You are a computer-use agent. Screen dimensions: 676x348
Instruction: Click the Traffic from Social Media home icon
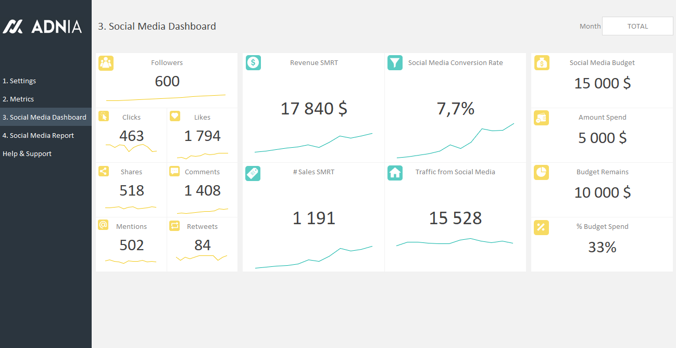pos(395,173)
